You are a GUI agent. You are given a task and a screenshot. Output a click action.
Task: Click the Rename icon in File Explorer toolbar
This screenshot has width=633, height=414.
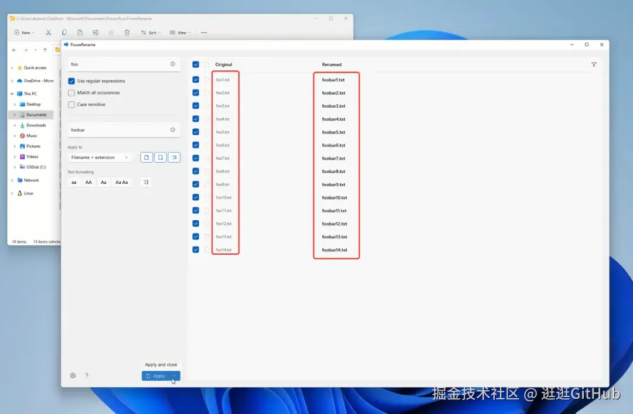[96, 33]
